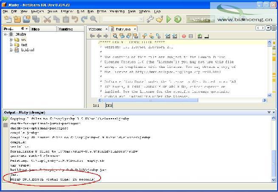Click the Shift Line Left icon
The height and width of the screenshot is (192, 278).
point(168,36)
